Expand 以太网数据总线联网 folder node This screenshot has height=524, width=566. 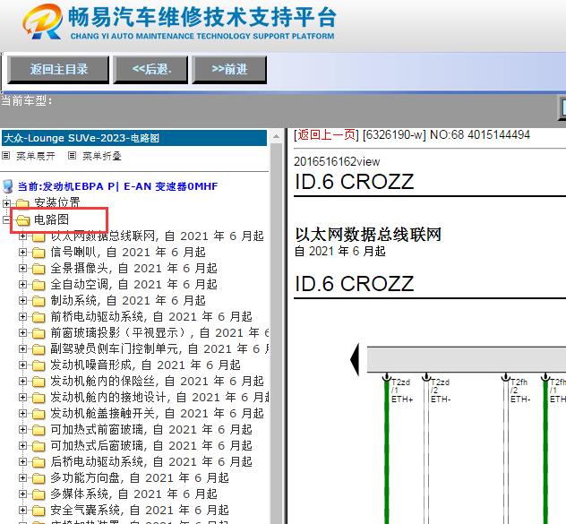click(x=22, y=236)
